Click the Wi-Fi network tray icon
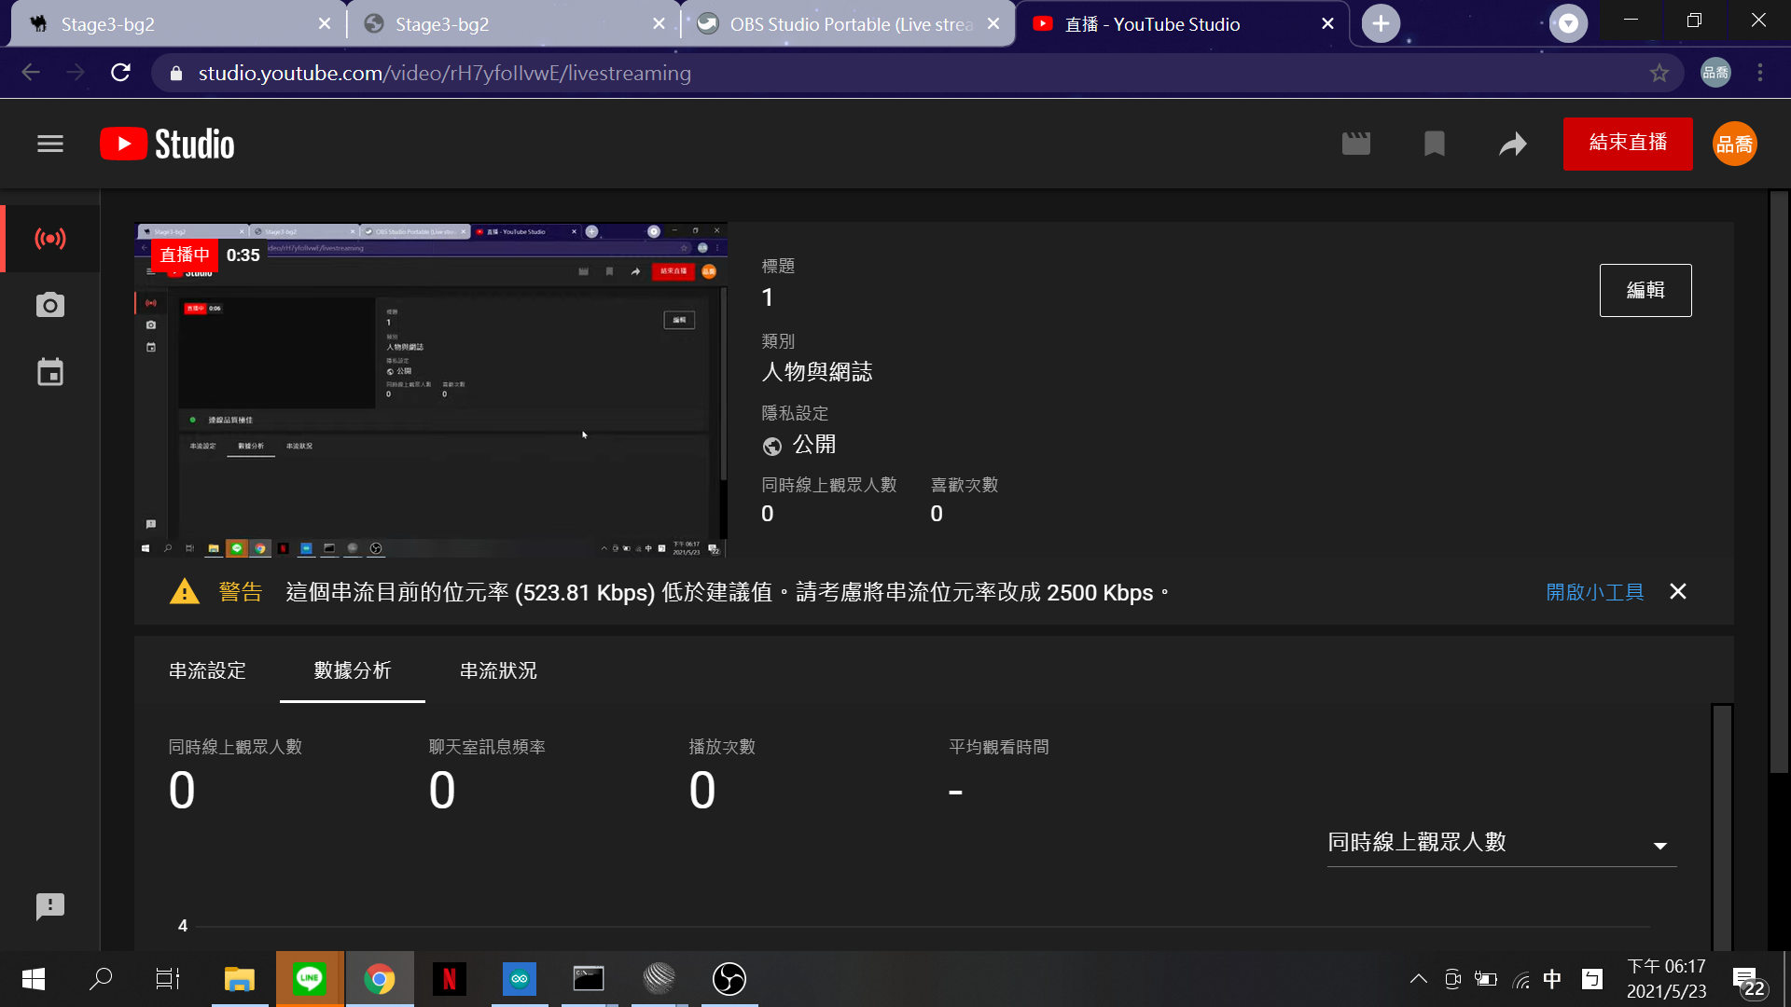The height and width of the screenshot is (1007, 1791). tap(1520, 979)
